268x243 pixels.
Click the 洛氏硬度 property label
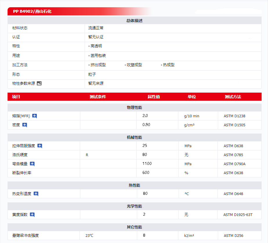(x=20, y=155)
